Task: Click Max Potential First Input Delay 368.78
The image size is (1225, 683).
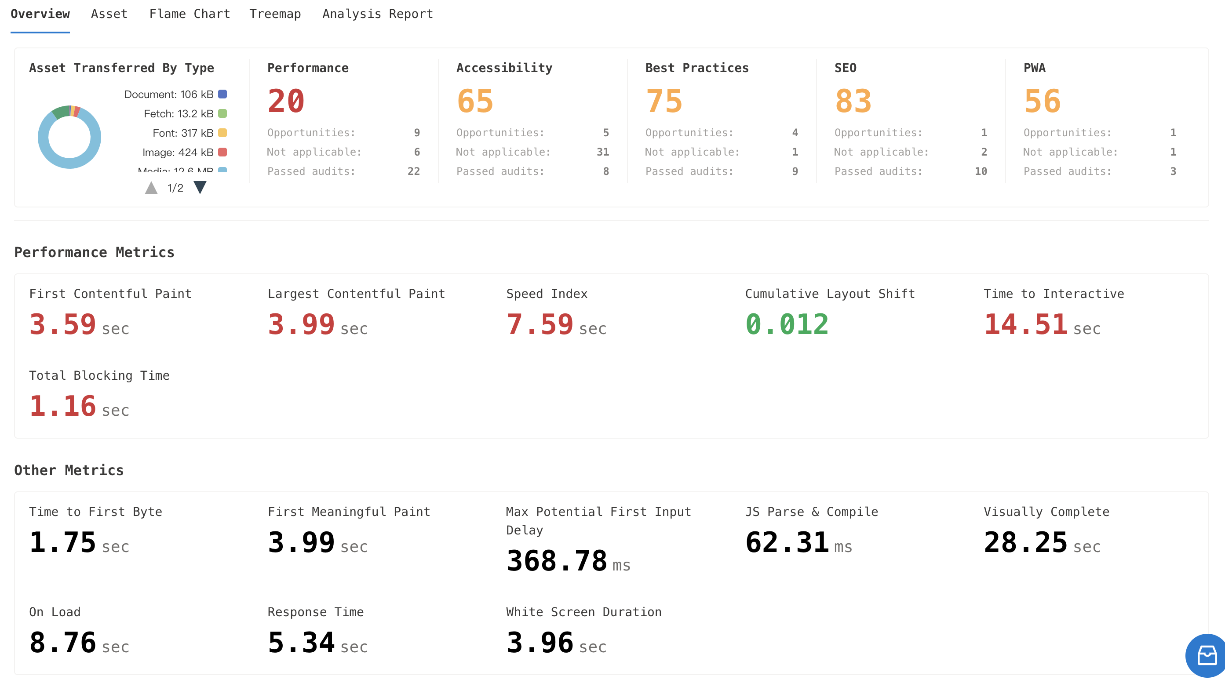Action: pyautogui.click(x=557, y=561)
